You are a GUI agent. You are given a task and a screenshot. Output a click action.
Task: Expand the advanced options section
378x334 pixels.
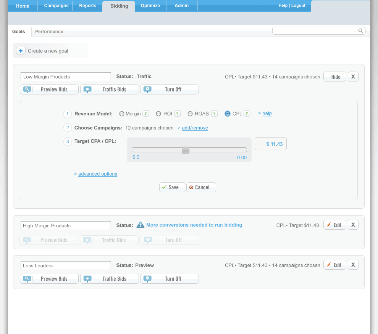97,174
